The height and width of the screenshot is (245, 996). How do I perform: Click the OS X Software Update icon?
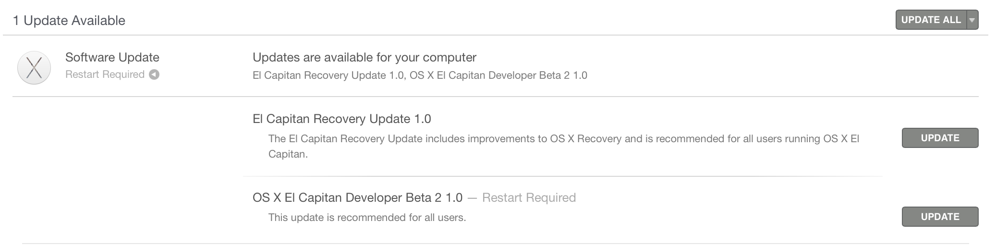[34, 68]
